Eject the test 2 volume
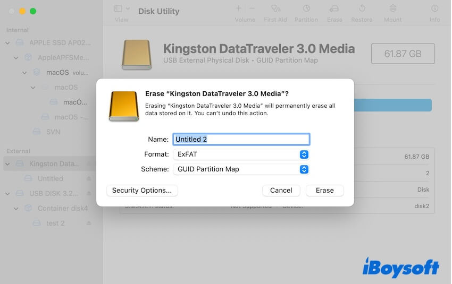The image size is (452, 284). [89, 223]
